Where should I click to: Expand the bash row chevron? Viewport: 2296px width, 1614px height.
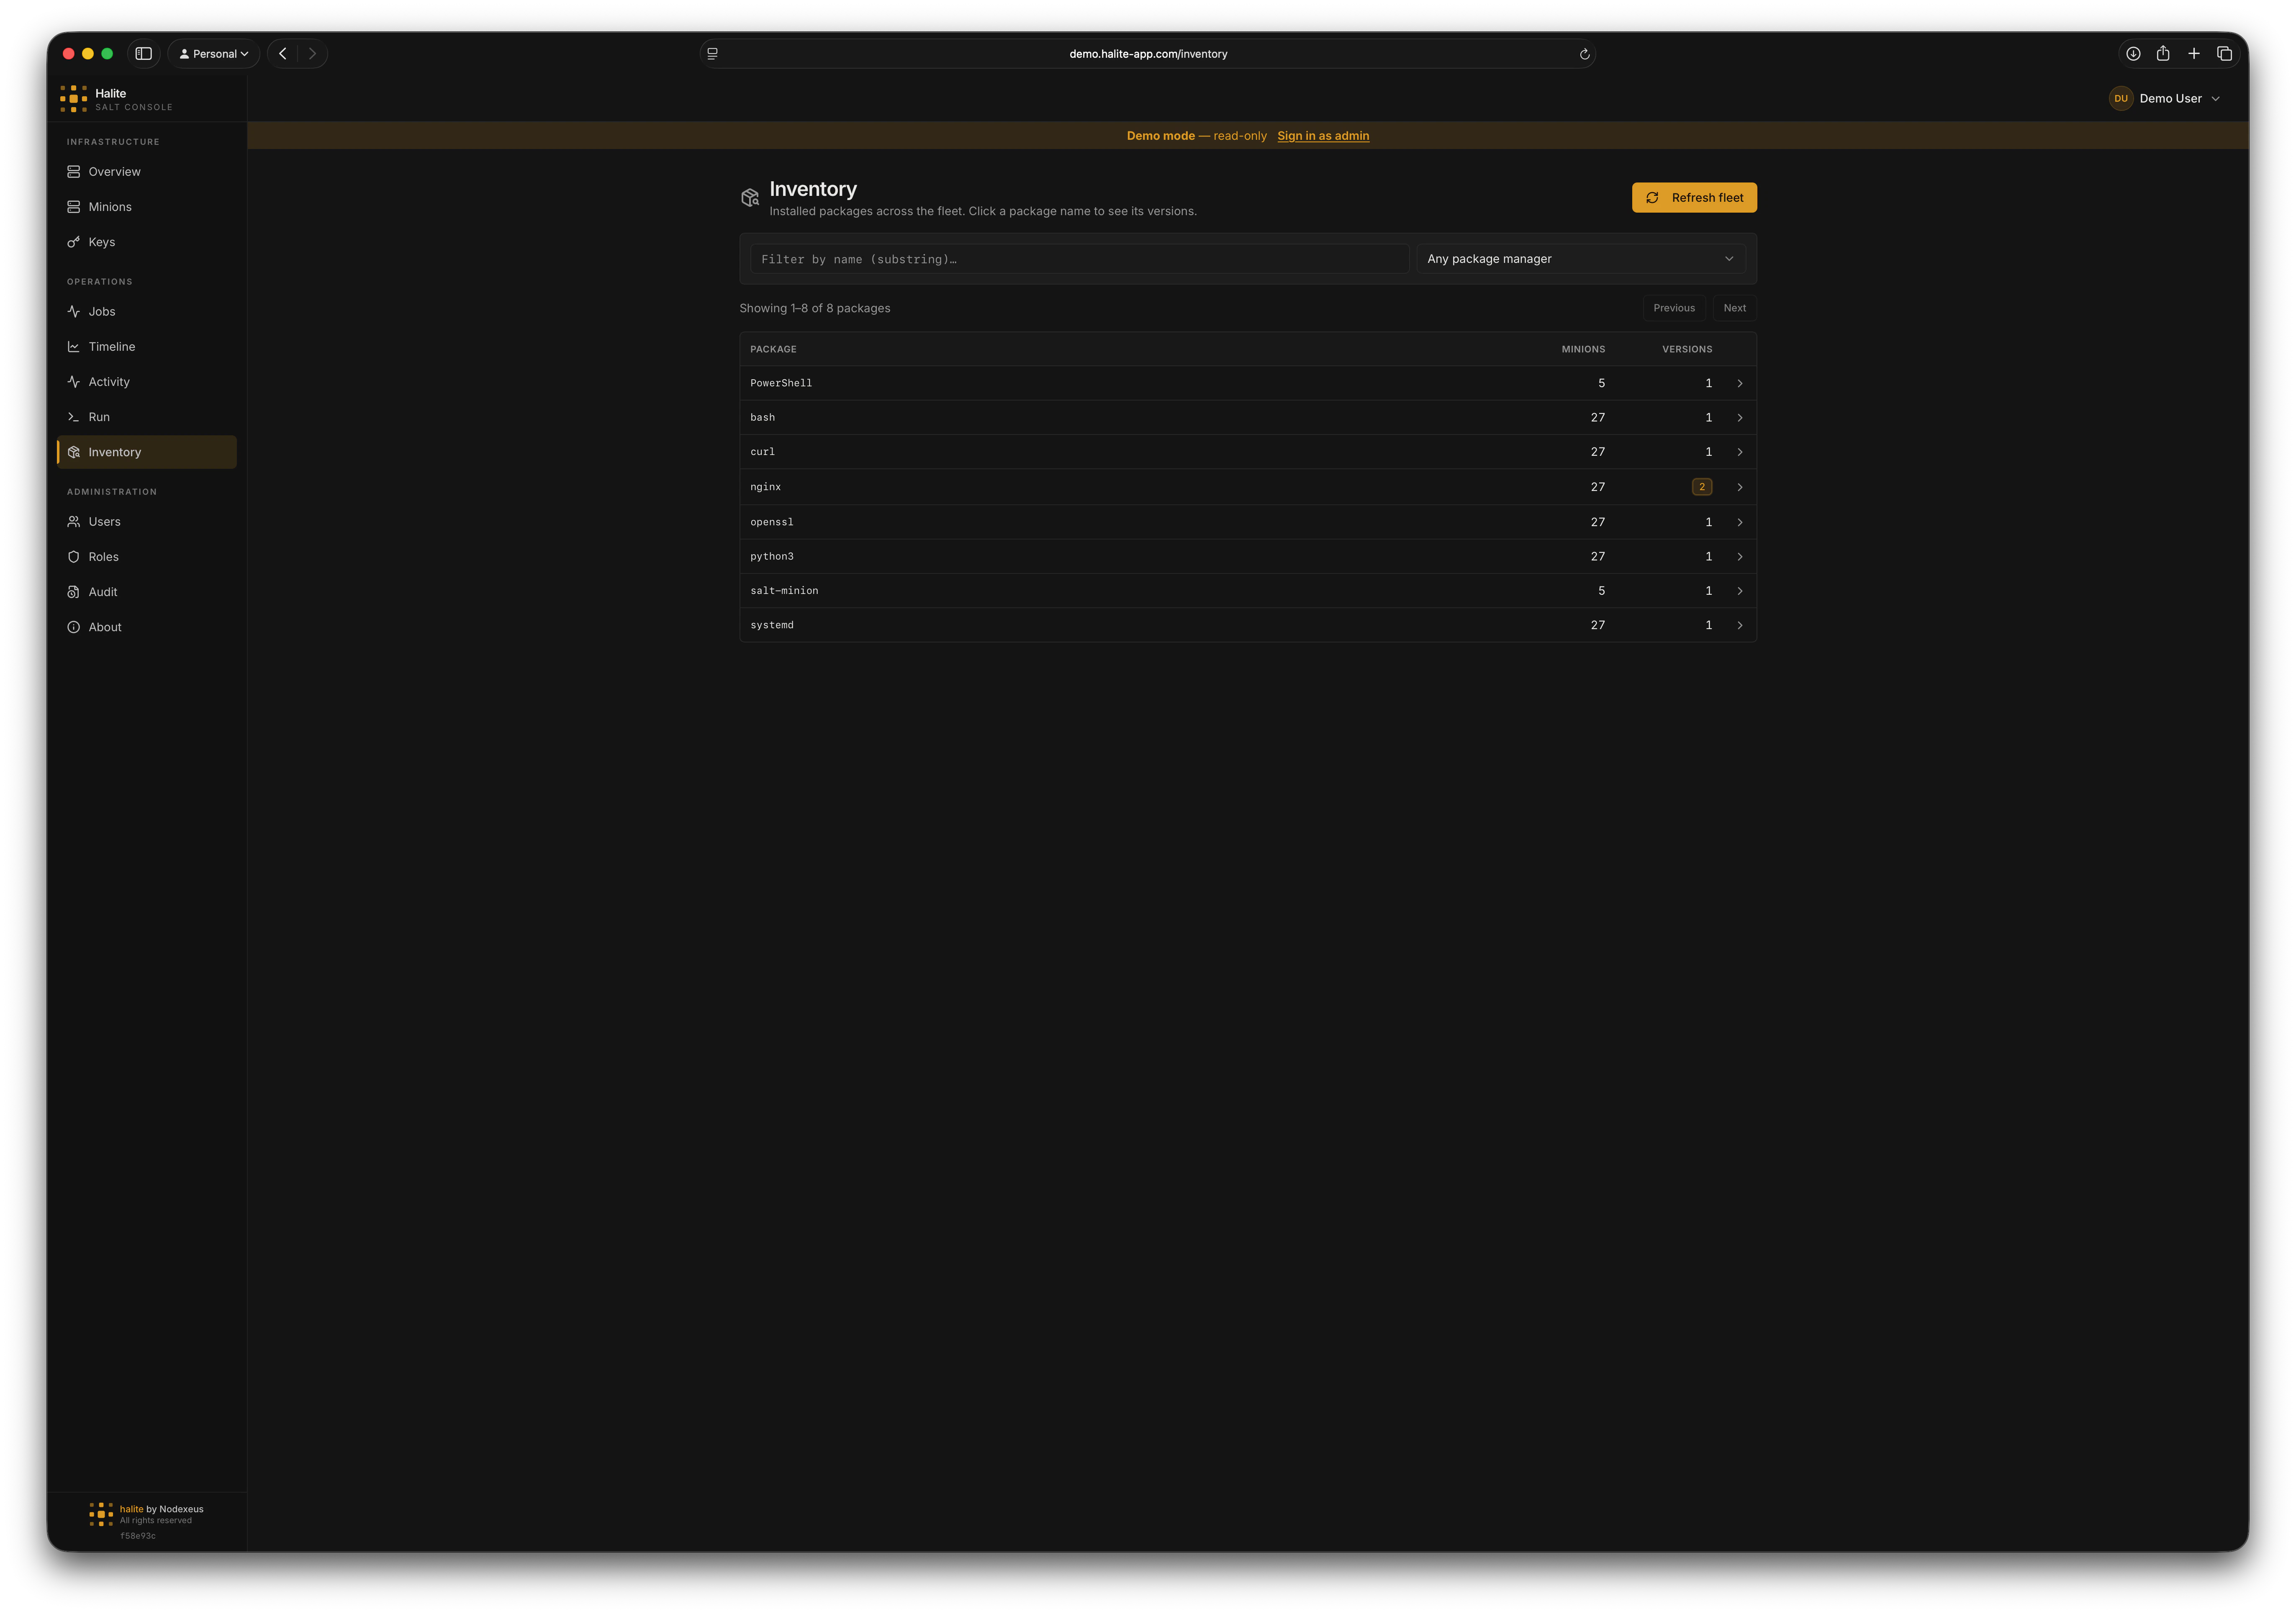(1740, 418)
